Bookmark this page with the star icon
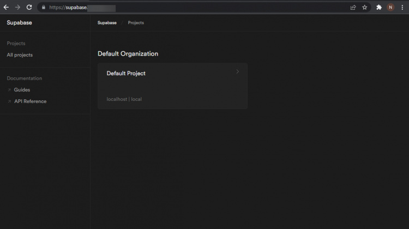The height and width of the screenshot is (229, 409). click(364, 8)
